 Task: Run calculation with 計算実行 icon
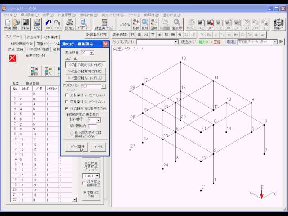pos(104,24)
